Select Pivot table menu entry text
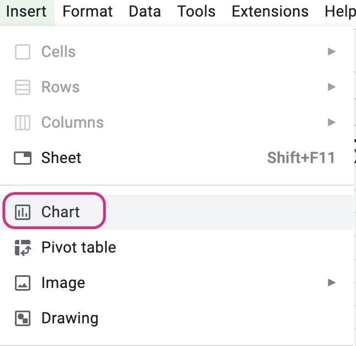Screen dimensions: 356x346 click(x=78, y=247)
